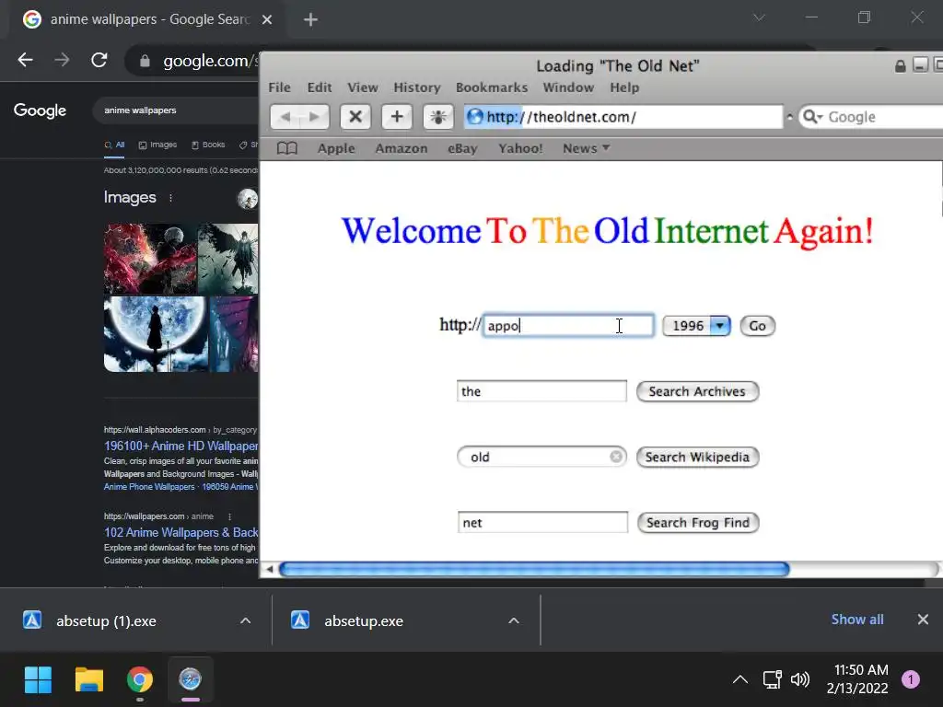Open the bookmarks book icon in Safari

click(287, 148)
